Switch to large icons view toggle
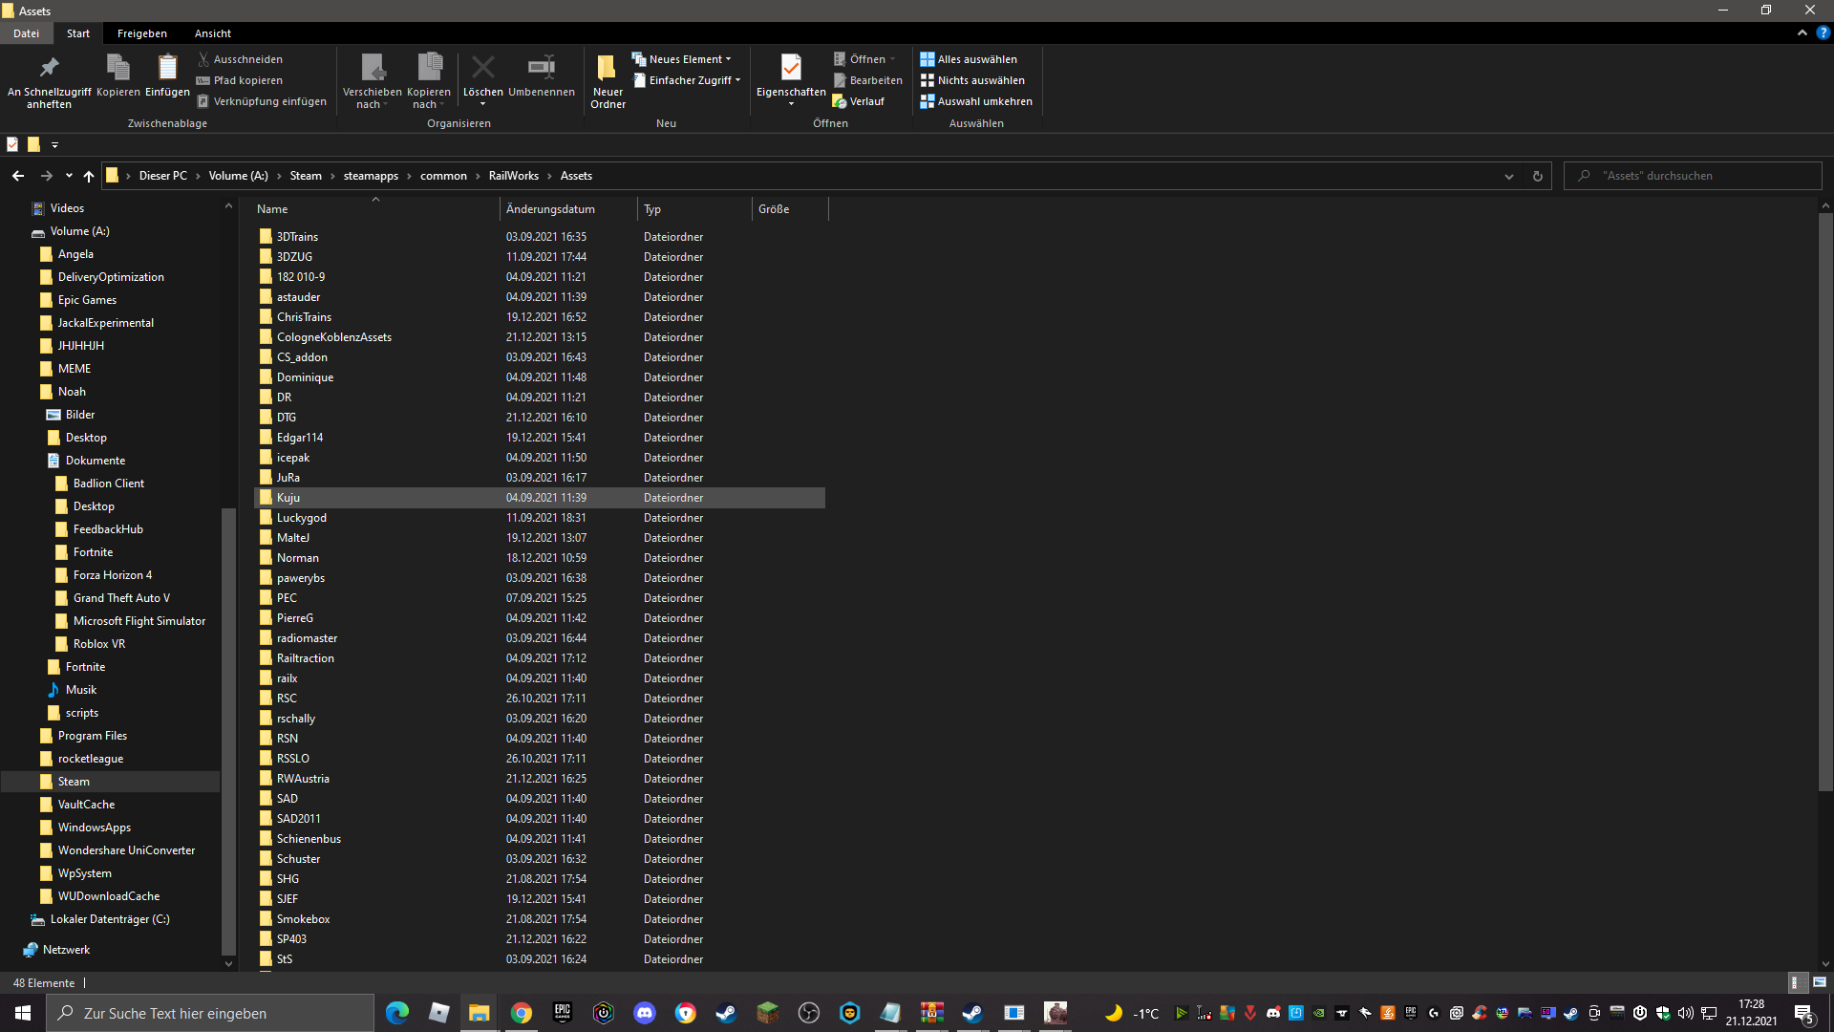 (x=1819, y=982)
